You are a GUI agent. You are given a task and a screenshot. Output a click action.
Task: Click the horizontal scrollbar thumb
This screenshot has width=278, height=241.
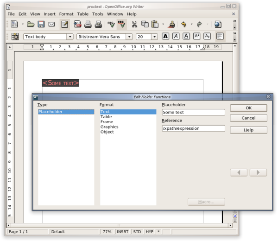coord(119,225)
